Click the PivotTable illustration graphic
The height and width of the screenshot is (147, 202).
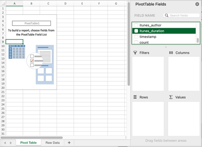[31, 64]
